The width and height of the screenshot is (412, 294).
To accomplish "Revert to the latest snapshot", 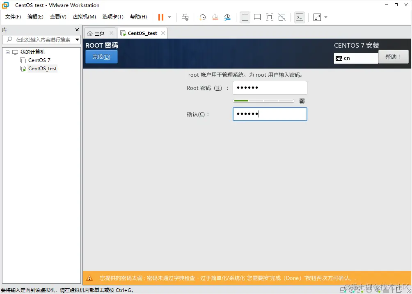I will (x=215, y=17).
